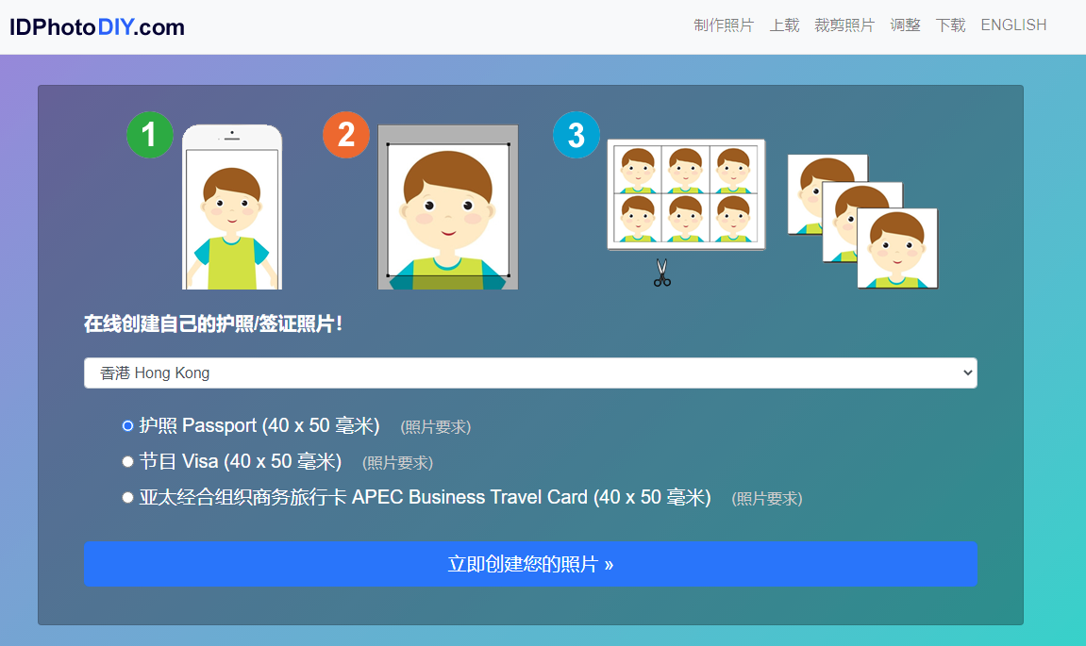Click the blue step 3 number badge
1086x646 pixels.
(576, 134)
